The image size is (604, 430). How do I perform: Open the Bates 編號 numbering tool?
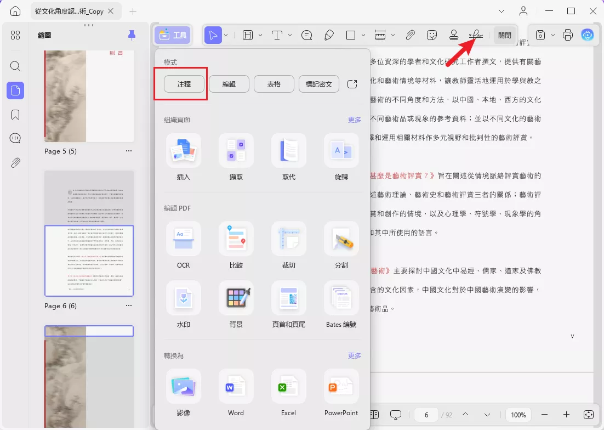coord(341,305)
